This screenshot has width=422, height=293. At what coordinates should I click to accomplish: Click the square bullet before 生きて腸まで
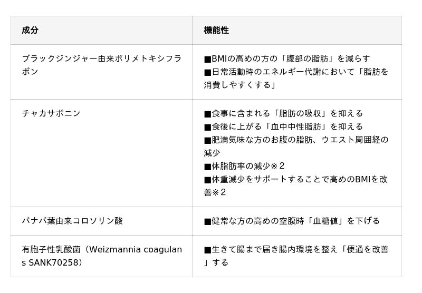(207, 249)
